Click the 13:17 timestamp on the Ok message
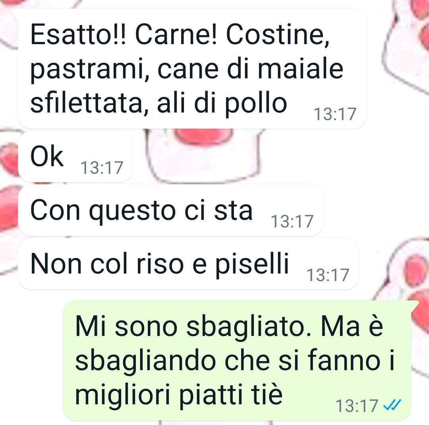Screen dimensions: 429x425 tap(102, 168)
